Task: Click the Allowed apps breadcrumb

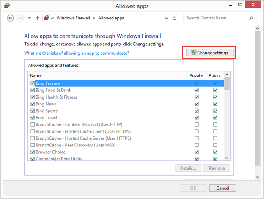Action: pyautogui.click(x=111, y=18)
